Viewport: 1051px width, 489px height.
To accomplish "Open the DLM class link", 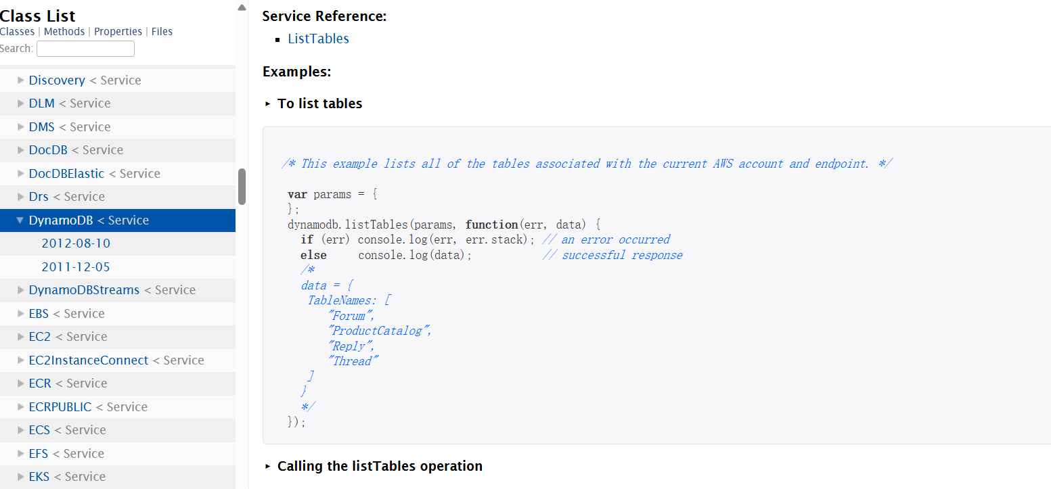I will click(42, 103).
